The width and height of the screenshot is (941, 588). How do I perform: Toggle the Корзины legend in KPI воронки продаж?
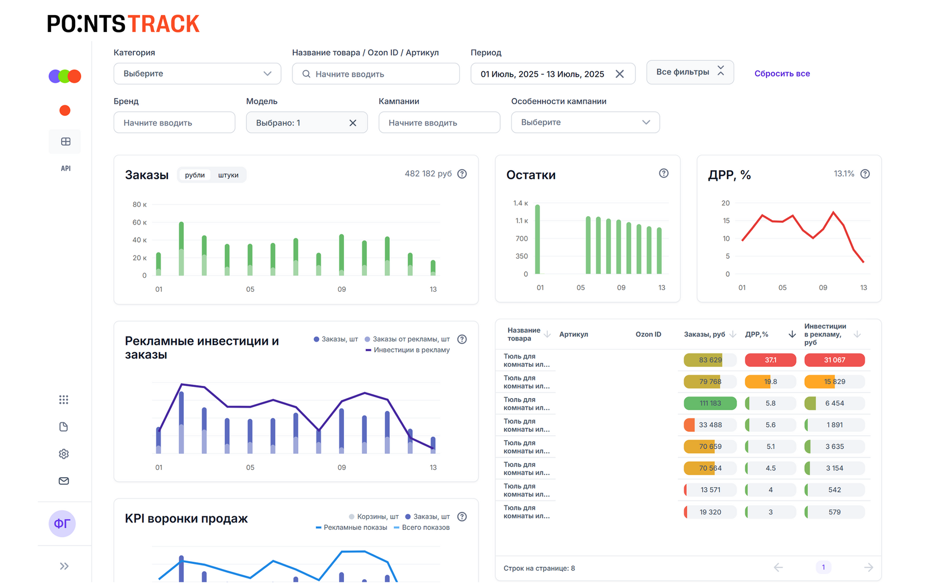pos(374,516)
